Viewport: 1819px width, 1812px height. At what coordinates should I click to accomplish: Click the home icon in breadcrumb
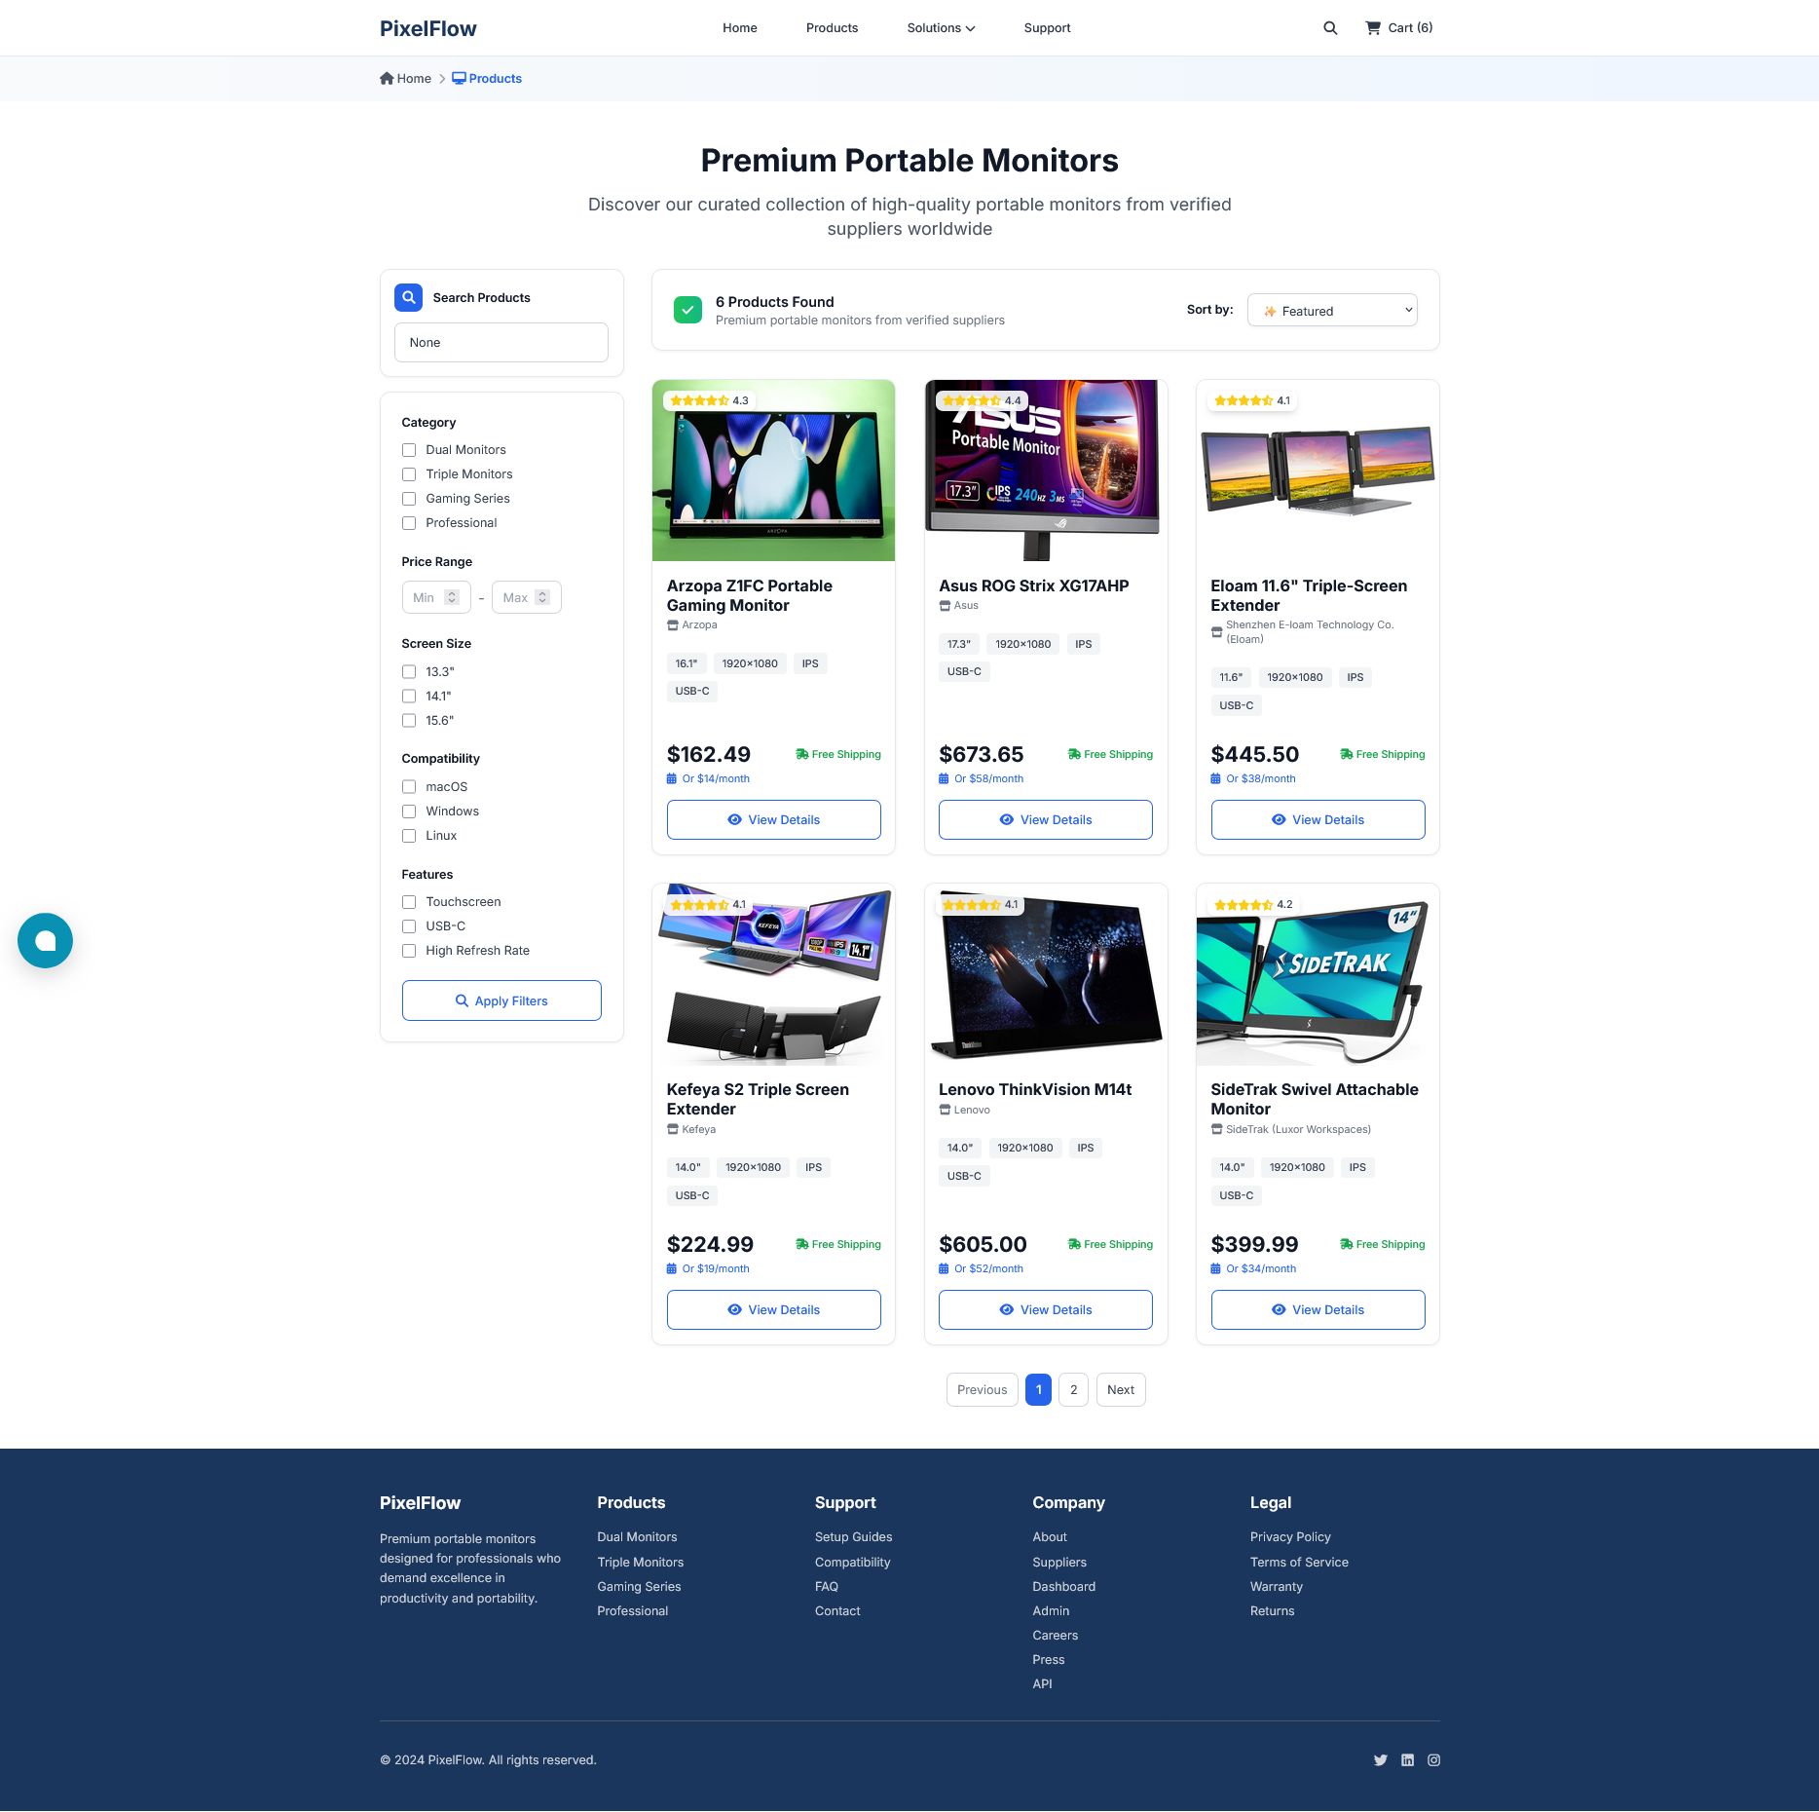[x=387, y=79]
